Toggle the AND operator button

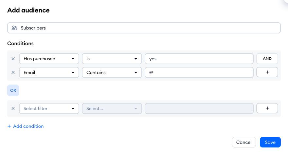pos(267,59)
